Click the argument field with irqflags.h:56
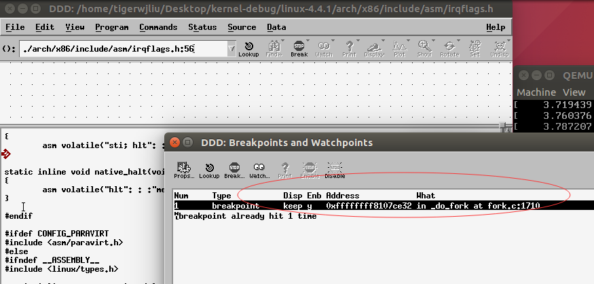This screenshot has width=594, height=284. tap(123, 49)
